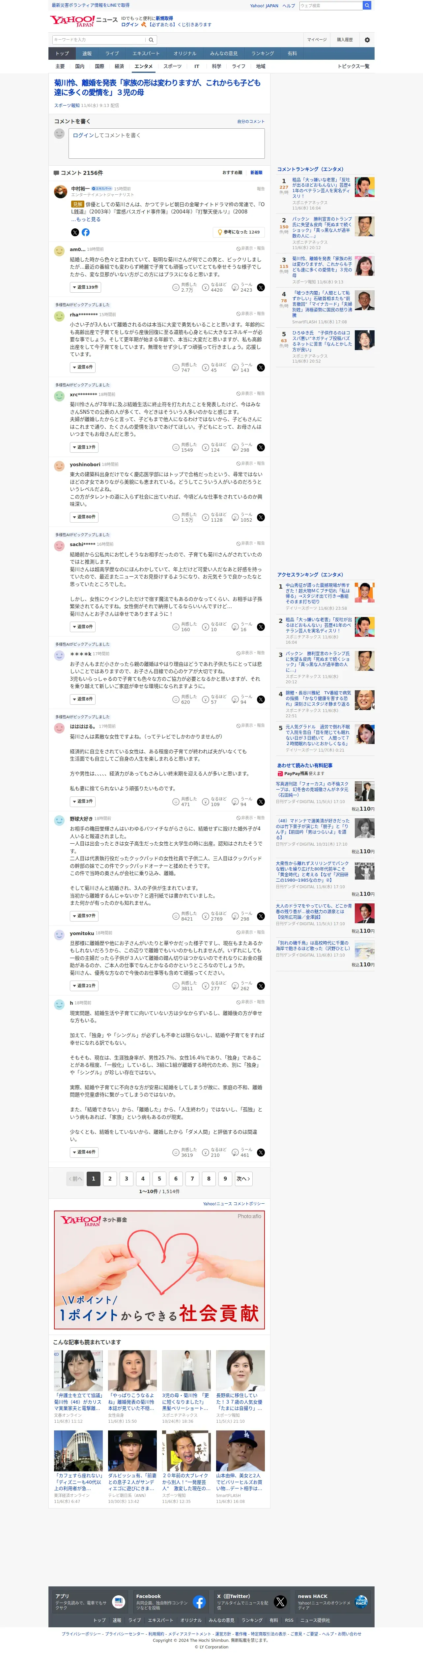The height and width of the screenshot is (1657, 423).
Task: Select the エンタメ category tab
Action: click(143, 66)
